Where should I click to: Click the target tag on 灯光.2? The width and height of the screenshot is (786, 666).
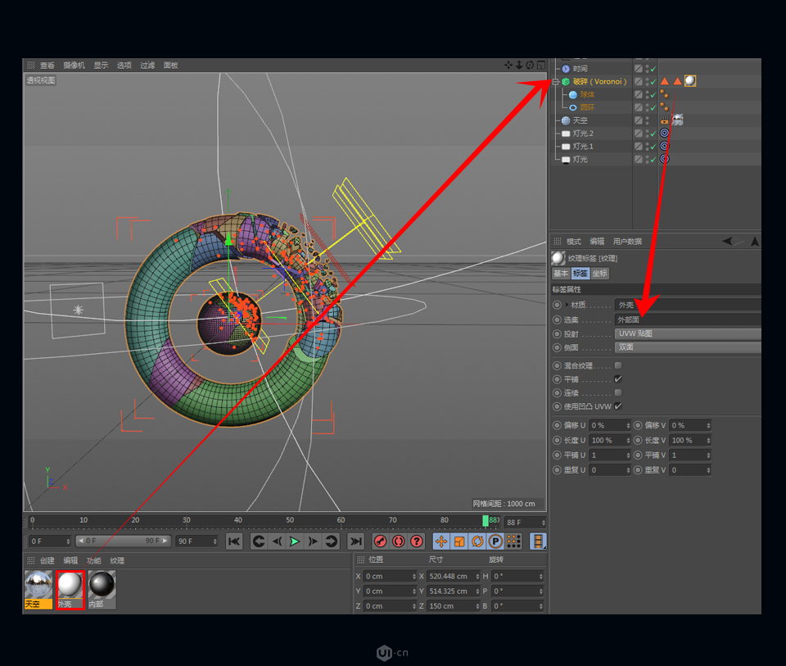pos(664,133)
